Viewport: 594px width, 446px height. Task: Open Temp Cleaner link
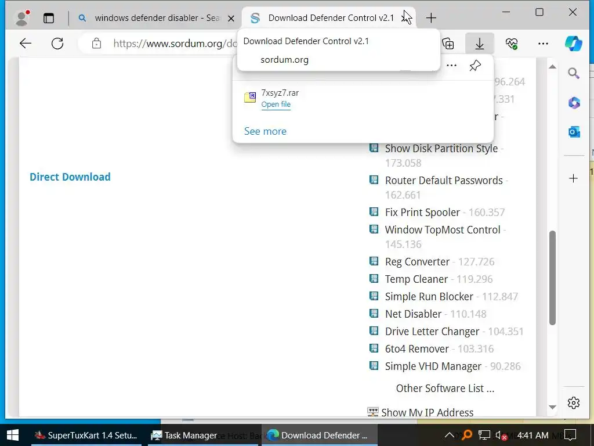pos(416,279)
